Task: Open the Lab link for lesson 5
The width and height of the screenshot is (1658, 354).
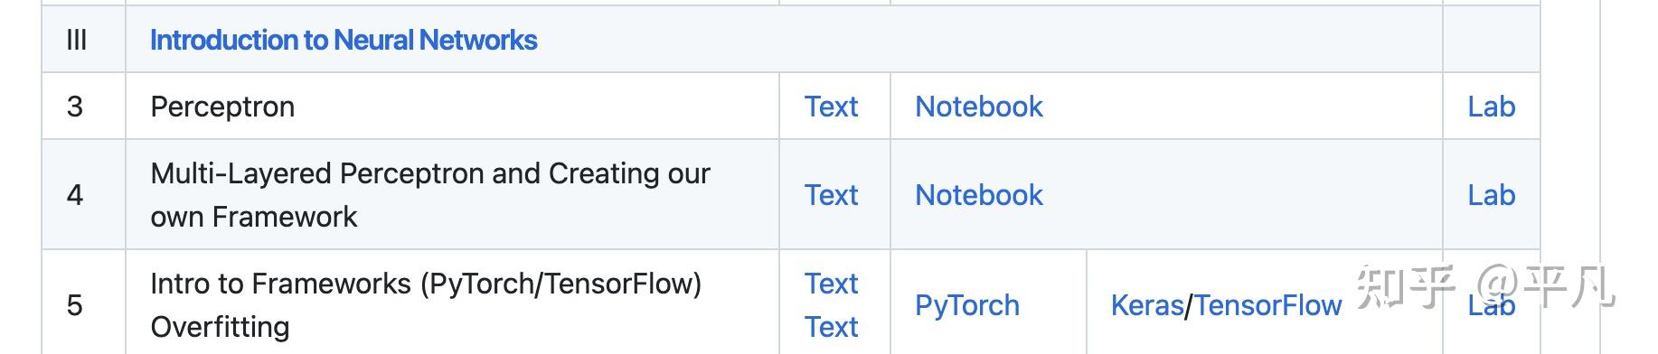Action: click(x=1491, y=305)
